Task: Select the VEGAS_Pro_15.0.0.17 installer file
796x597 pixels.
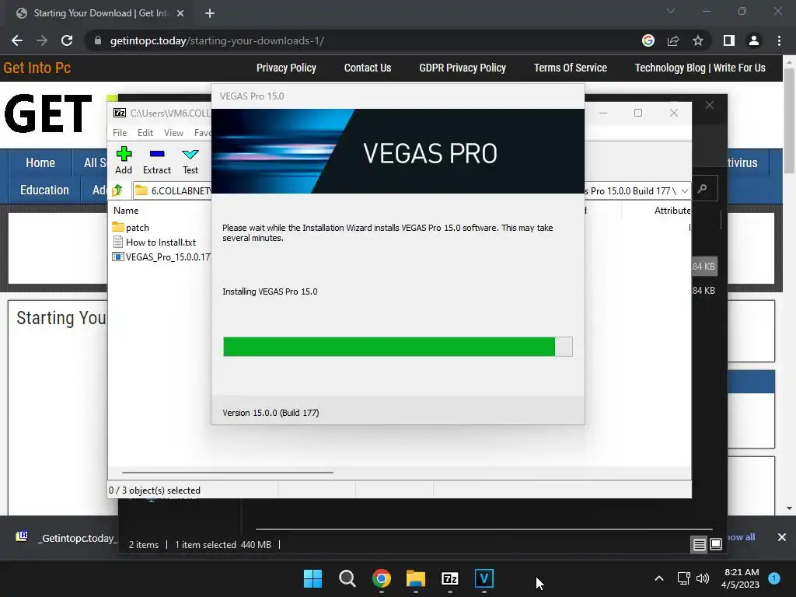Action: 162,257
